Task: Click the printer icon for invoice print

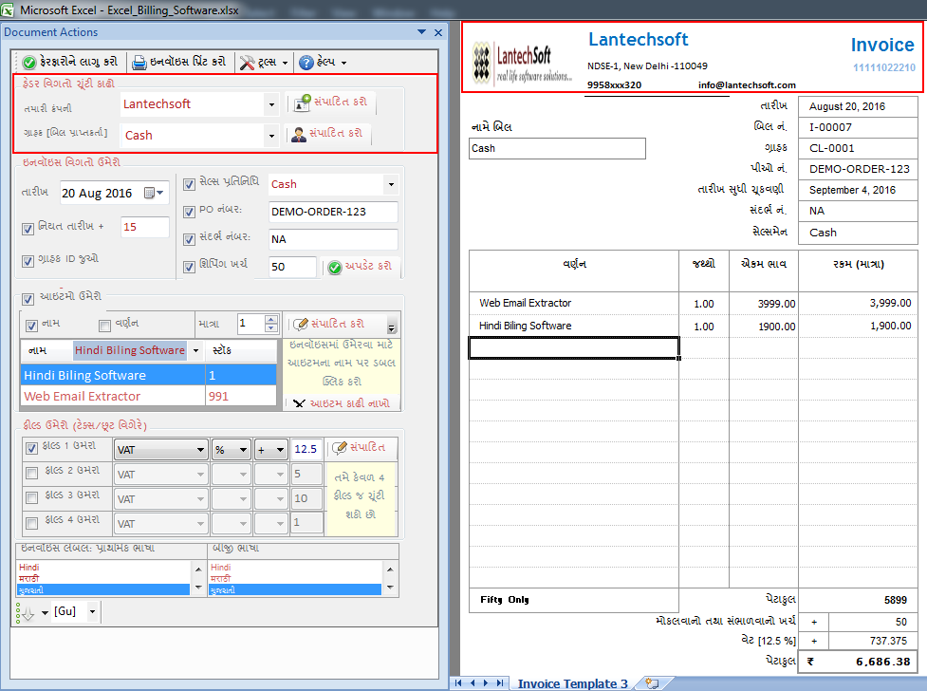Action: [139, 62]
